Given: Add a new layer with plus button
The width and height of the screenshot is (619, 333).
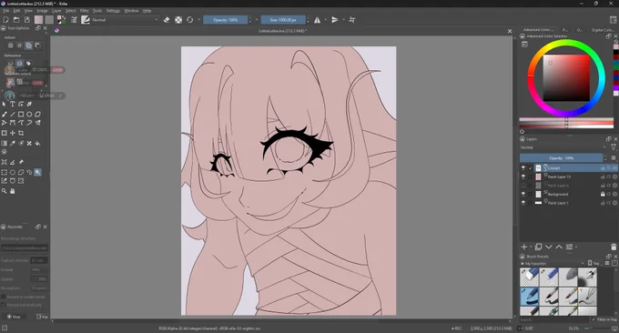Looking at the screenshot, I should [x=523, y=247].
